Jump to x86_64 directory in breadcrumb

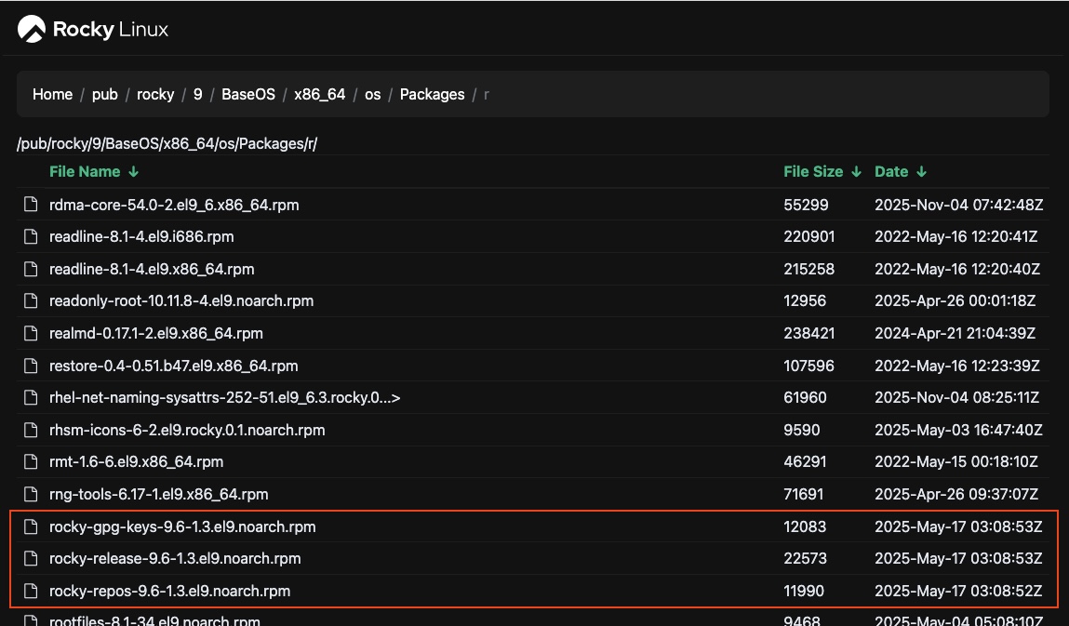[320, 95]
